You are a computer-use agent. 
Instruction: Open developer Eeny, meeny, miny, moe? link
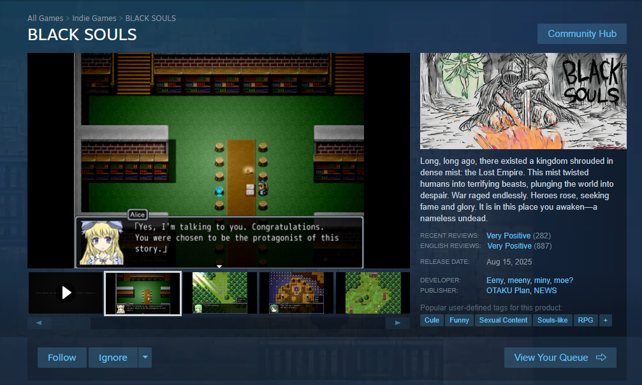530,280
